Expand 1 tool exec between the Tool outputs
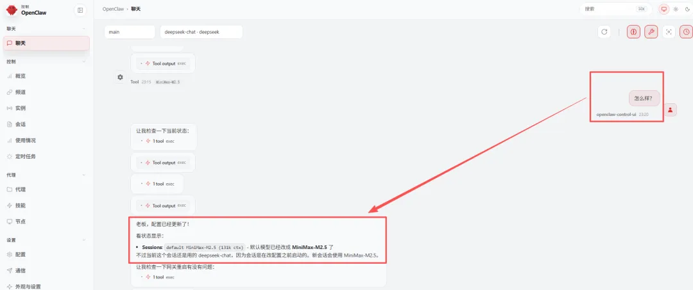The width and height of the screenshot is (693, 290). coord(158,184)
